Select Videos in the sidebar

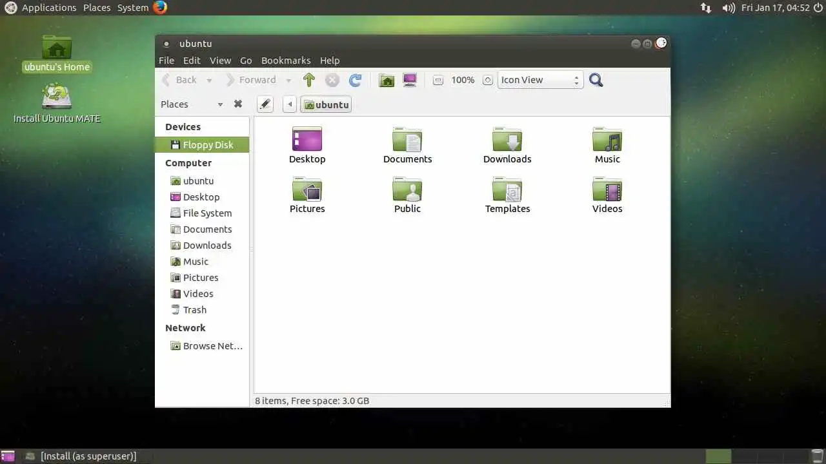tap(202, 294)
